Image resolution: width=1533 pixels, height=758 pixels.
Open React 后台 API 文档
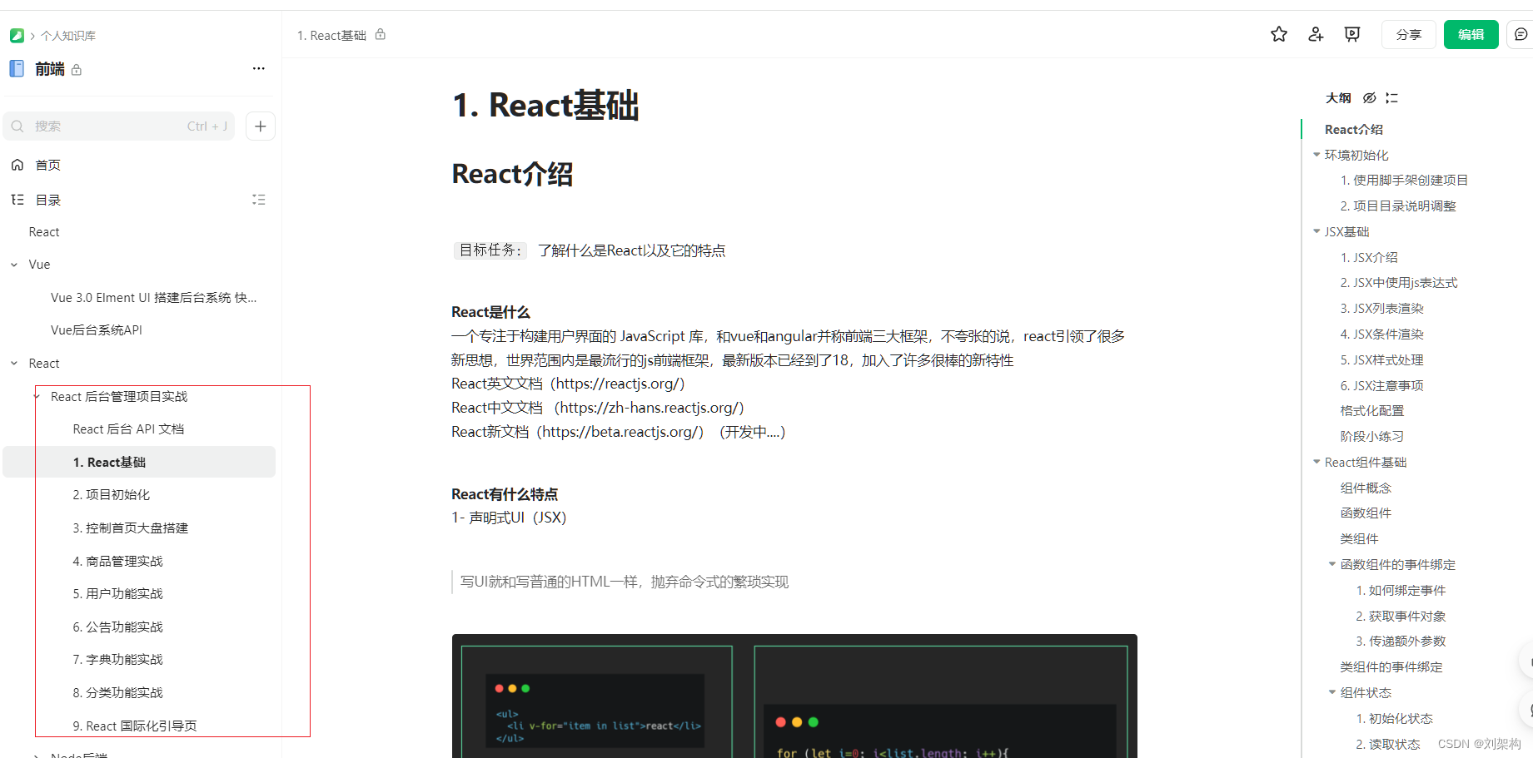click(x=128, y=429)
